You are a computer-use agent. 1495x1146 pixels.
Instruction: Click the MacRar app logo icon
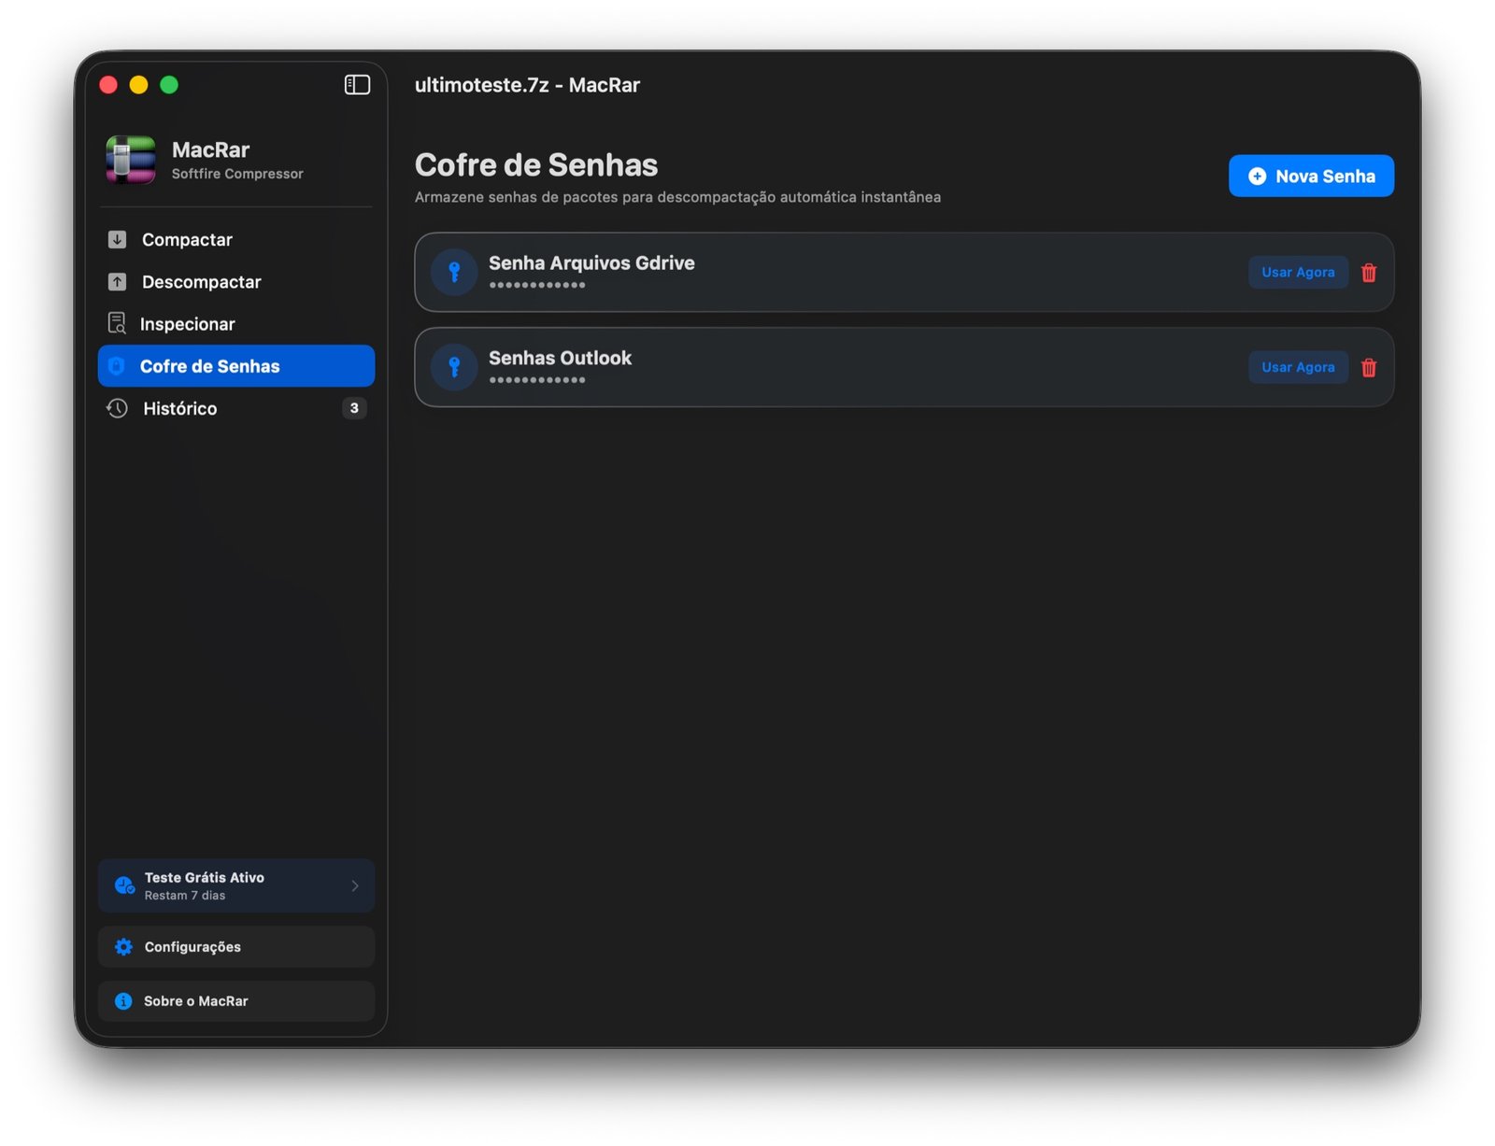131,160
